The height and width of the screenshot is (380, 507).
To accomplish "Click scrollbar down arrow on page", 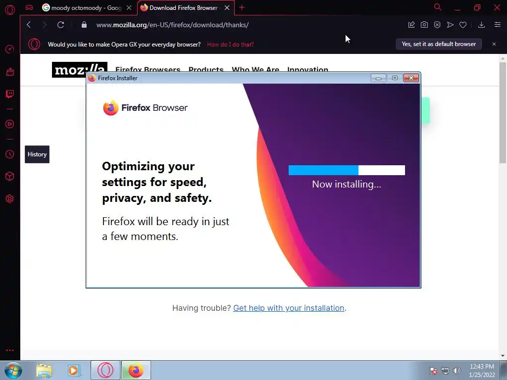I will click(503, 356).
